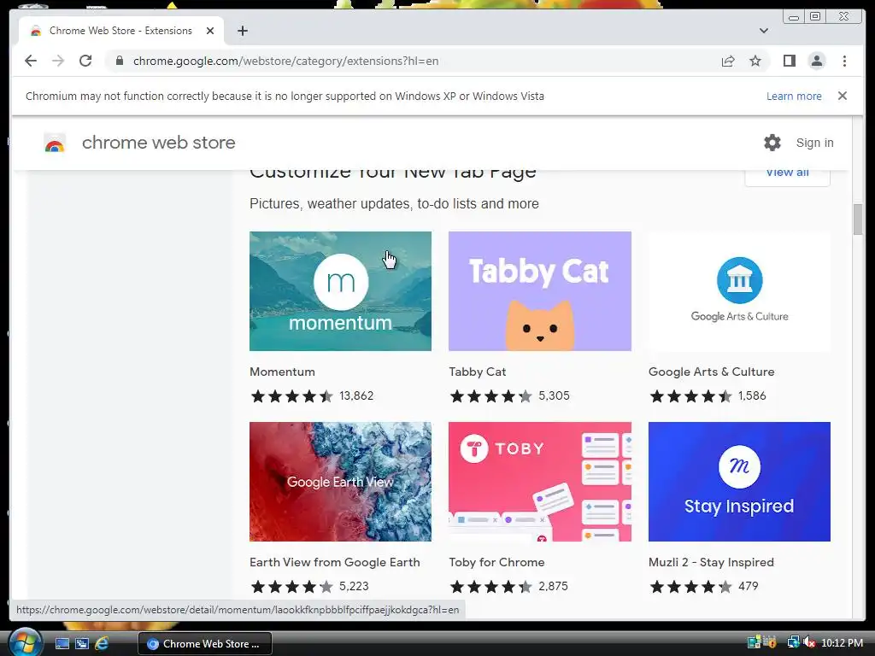Image resolution: width=875 pixels, height=656 pixels.
Task: Launch Internet Explorer from quick launch
Action: (x=102, y=644)
